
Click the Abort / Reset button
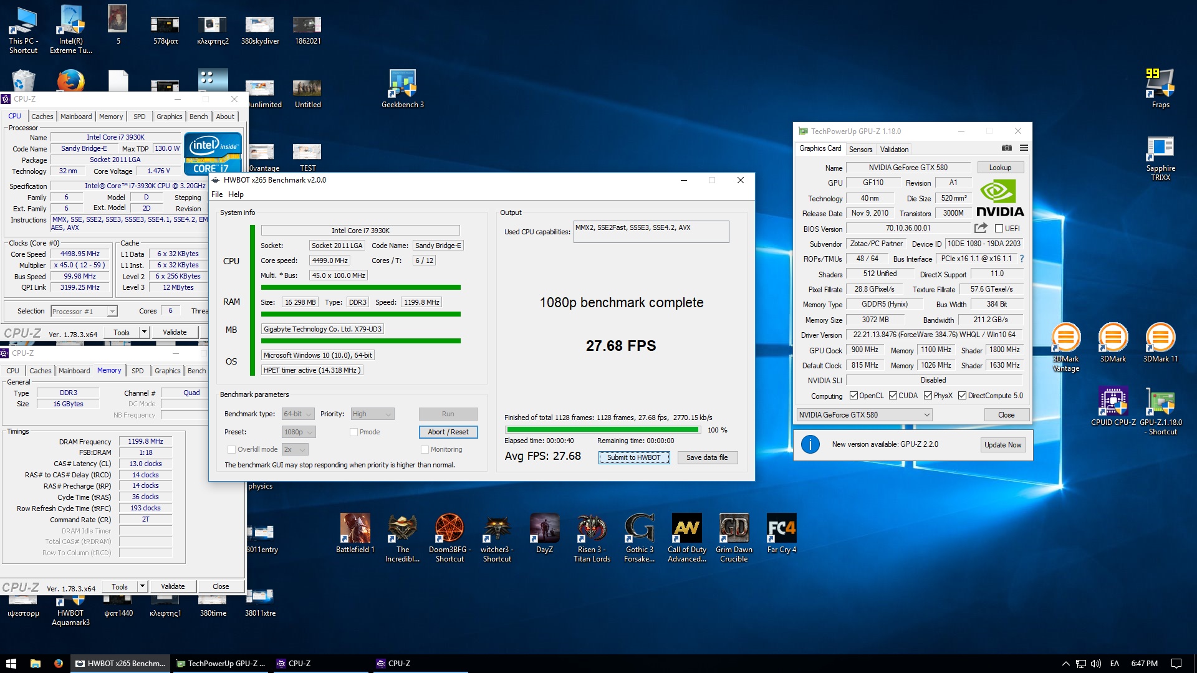[448, 432]
